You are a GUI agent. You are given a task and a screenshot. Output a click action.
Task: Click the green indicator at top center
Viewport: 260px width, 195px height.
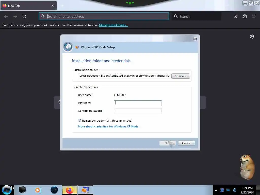(130, 3)
